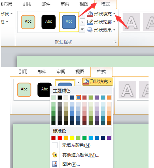The image size is (154, 168).
Task: Collapse the lower 形状填充 dropdown arrow
Action: pos(110,81)
